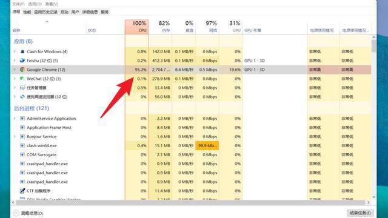This screenshot has height=218, width=388.
Task: Click the horizontal scrollbar right arrow
Action: (x=369, y=202)
